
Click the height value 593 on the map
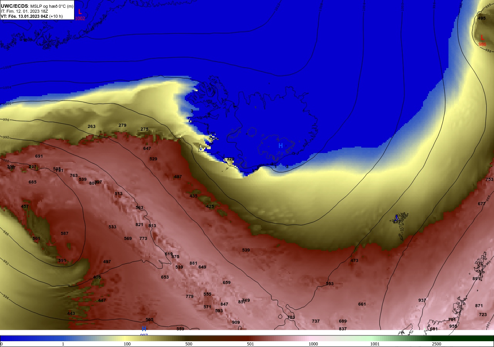219,311
